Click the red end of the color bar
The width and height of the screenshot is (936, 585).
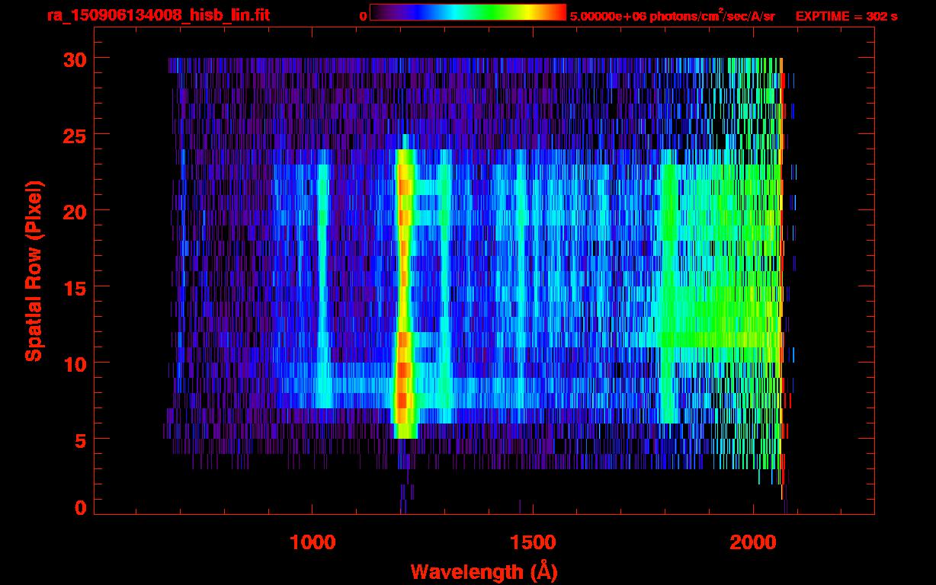(x=558, y=13)
